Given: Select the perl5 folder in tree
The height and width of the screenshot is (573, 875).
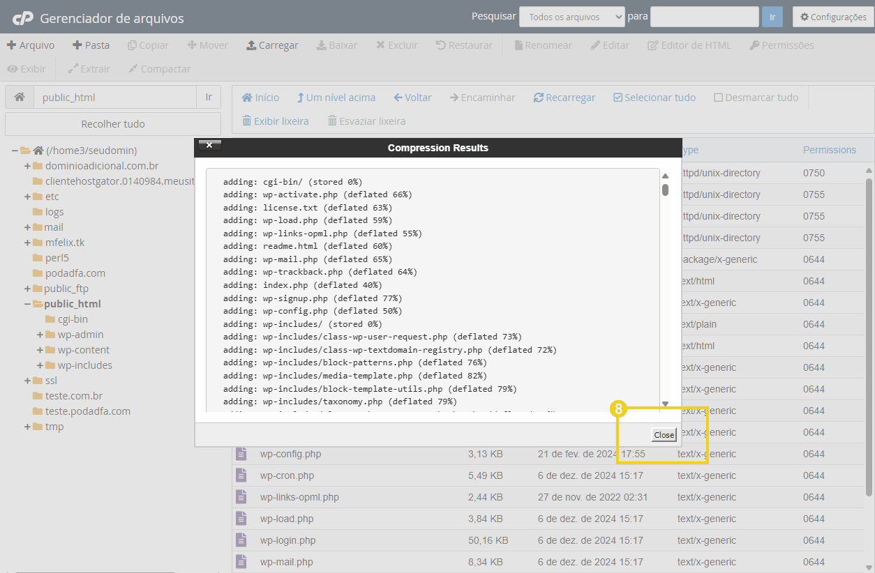Looking at the screenshot, I should (x=57, y=258).
